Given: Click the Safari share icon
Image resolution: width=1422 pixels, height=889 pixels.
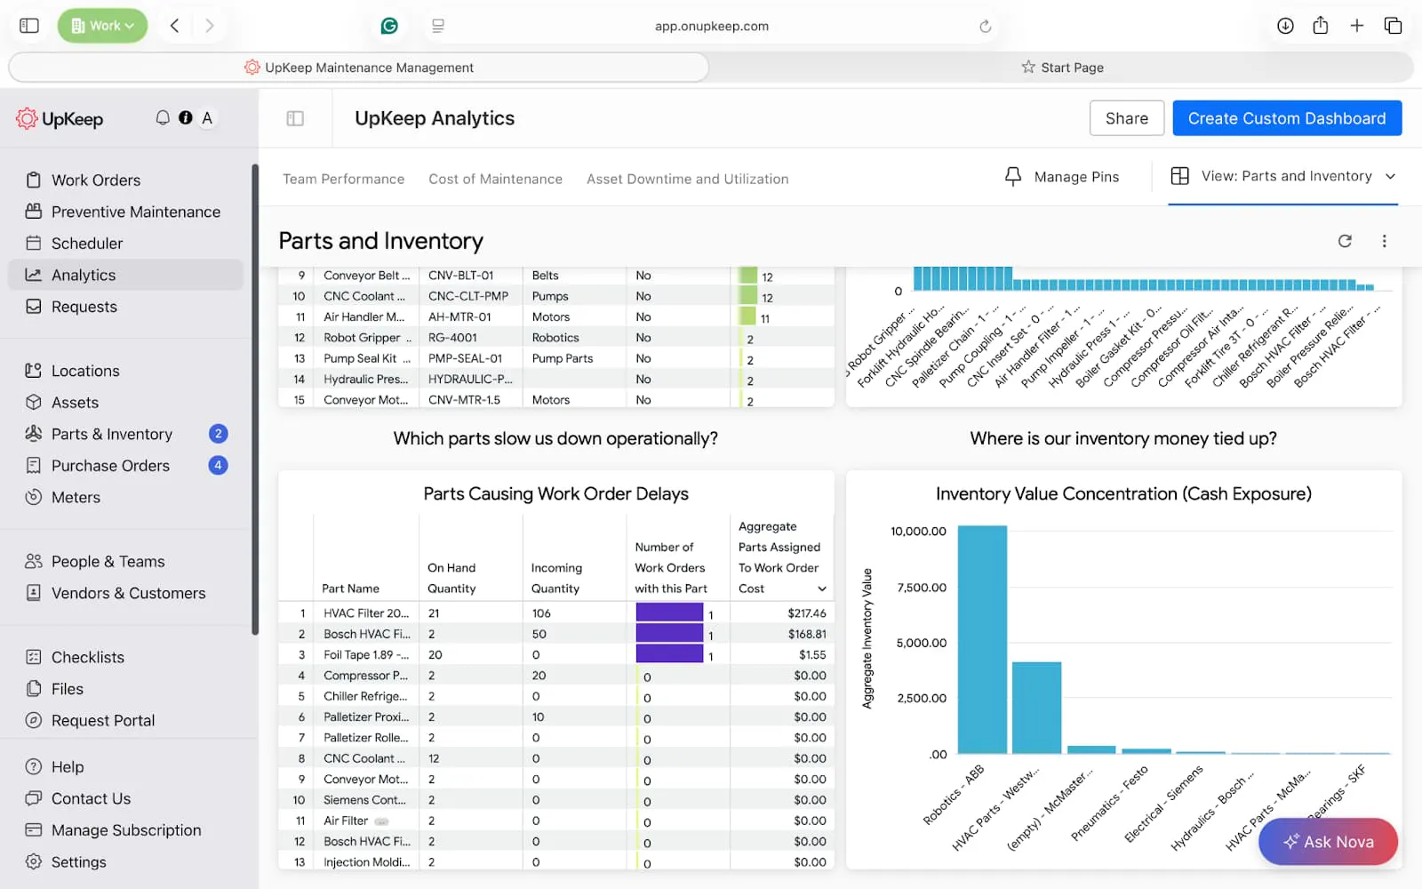Looking at the screenshot, I should tap(1321, 26).
